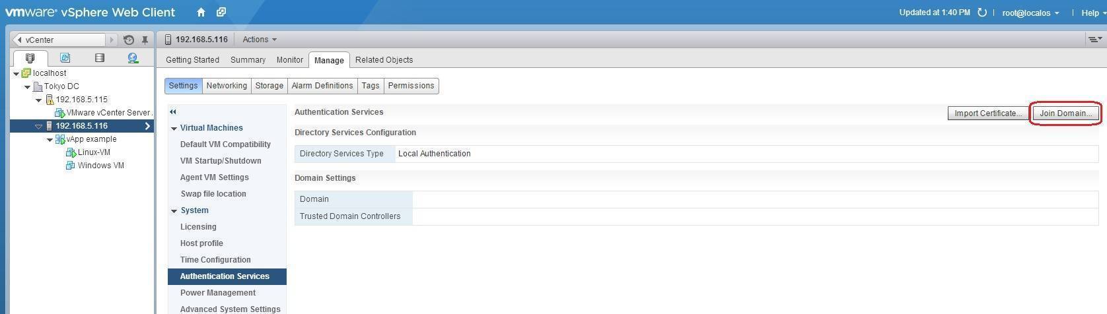Open Host profile settings
Viewport: 1107px width, 314px height.
[x=201, y=243]
